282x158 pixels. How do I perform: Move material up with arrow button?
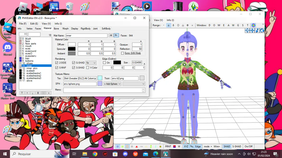coord(27,93)
